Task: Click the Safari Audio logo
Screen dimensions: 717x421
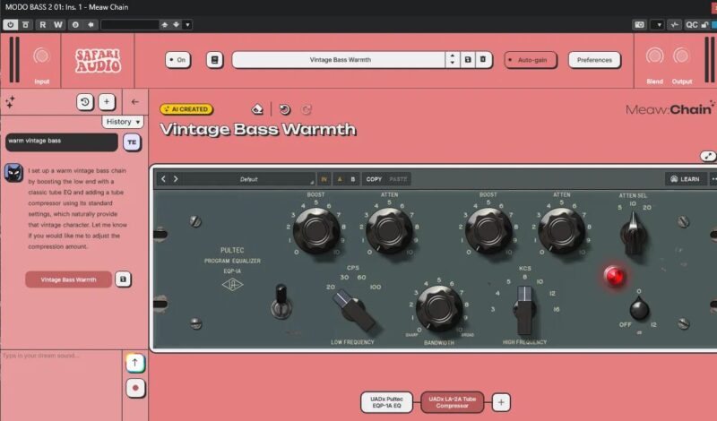Action: [x=98, y=61]
